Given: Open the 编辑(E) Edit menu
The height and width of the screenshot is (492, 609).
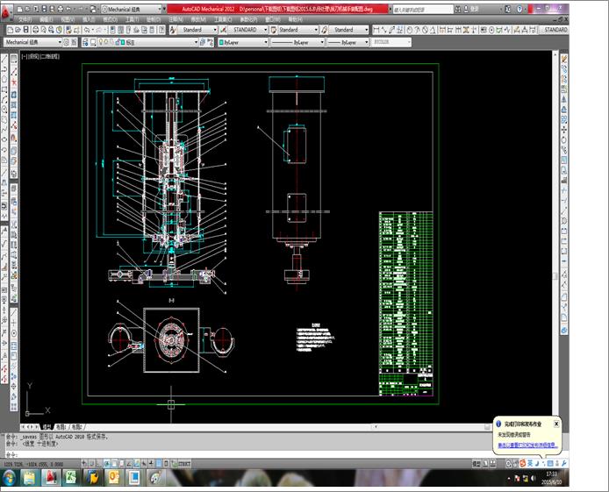Looking at the screenshot, I should [x=46, y=19].
